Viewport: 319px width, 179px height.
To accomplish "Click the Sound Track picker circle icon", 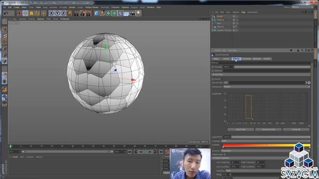I will [309, 83].
